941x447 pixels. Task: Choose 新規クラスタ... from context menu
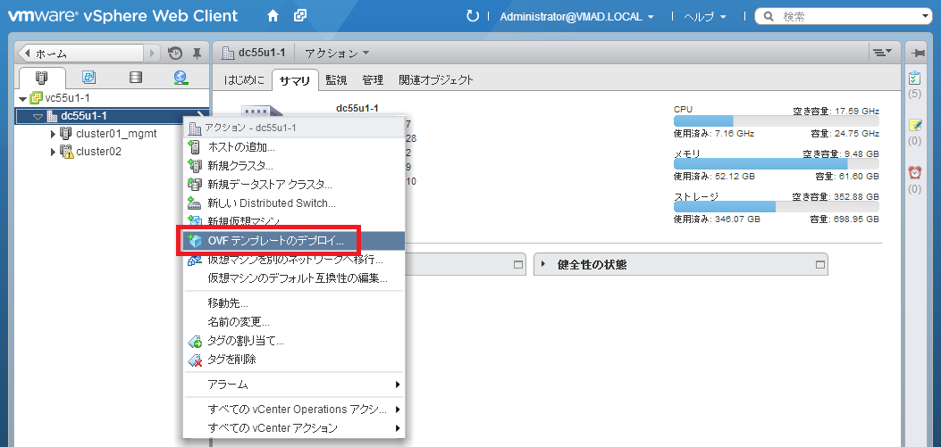(x=294, y=165)
